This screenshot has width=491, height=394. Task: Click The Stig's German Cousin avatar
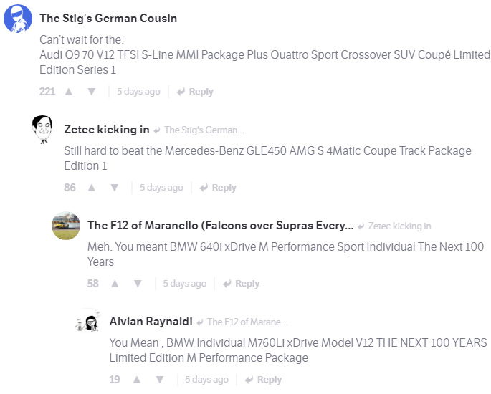(18, 18)
